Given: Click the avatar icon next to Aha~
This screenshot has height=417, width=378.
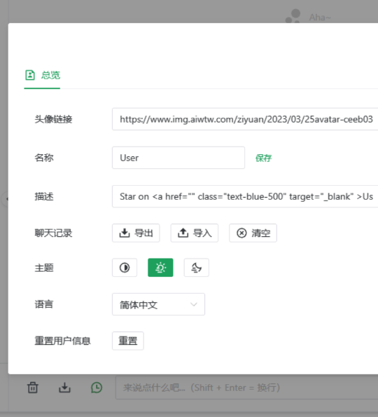Looking at the screenshot, I should [x=293, y=16].
